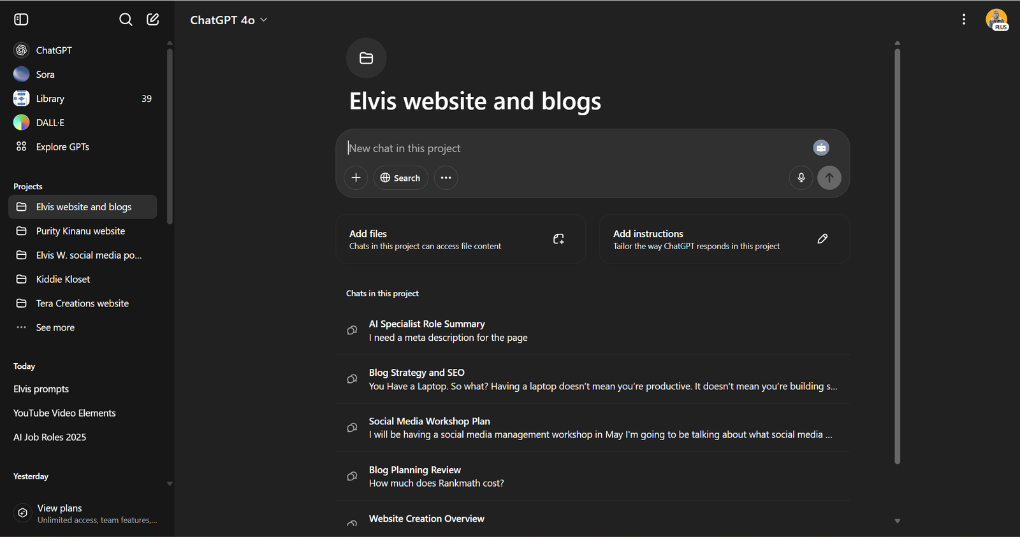
Task: Click the View plans badge icon
Action: (x=22, y=513)
